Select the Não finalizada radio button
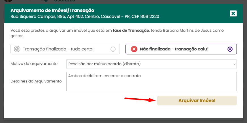The width and height of the screenshot is (247, 123). point(230,49)
